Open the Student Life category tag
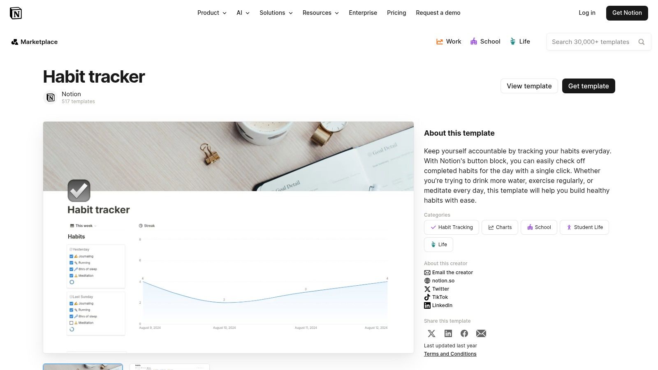This screenshot has width=658, height=370. pos(584,227)
